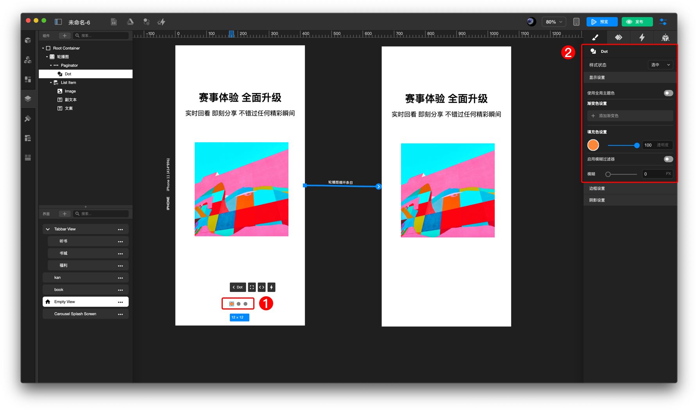This screenshot has width=698, height=410.
Task: Click the spreadsheet document icon in the toolbar
Action: pyautogui.click(x=114, y=22)
